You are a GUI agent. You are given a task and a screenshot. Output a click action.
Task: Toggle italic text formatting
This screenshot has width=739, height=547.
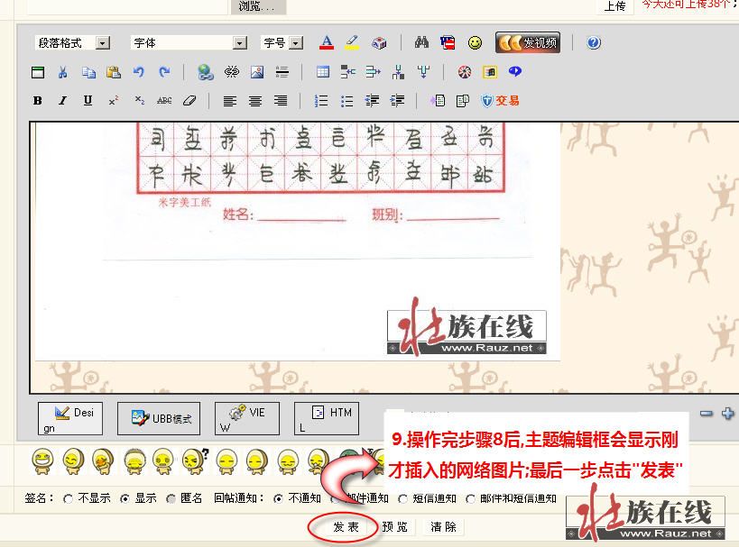[62, 101]
